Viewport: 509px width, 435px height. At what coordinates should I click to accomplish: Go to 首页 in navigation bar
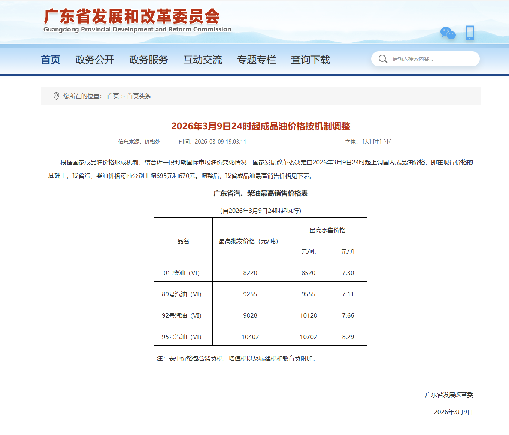(51, 60)
